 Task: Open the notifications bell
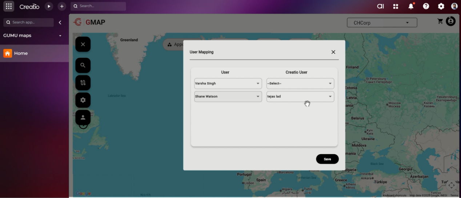coord(411,6)
